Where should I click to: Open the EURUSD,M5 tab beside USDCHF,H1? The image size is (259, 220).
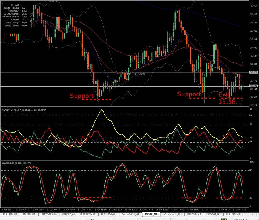tap(233, 214)
